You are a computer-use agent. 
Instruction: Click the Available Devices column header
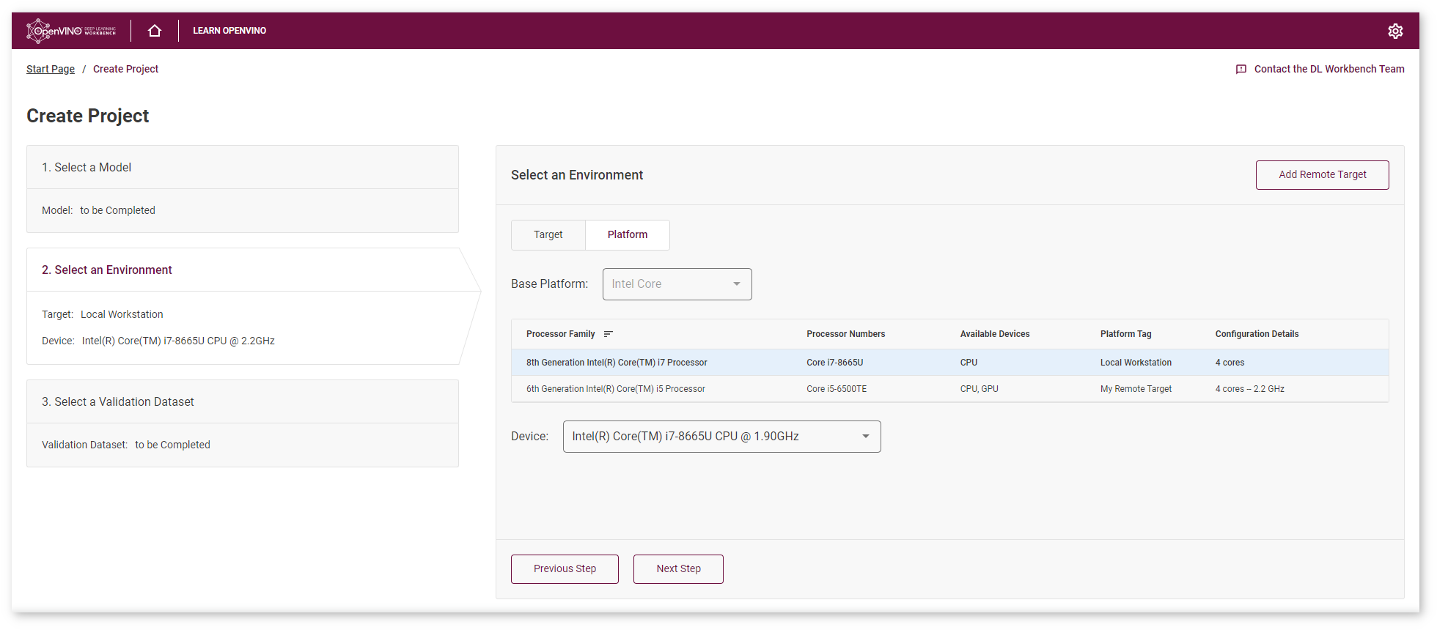pyautogui.click(x=994, y=334)
